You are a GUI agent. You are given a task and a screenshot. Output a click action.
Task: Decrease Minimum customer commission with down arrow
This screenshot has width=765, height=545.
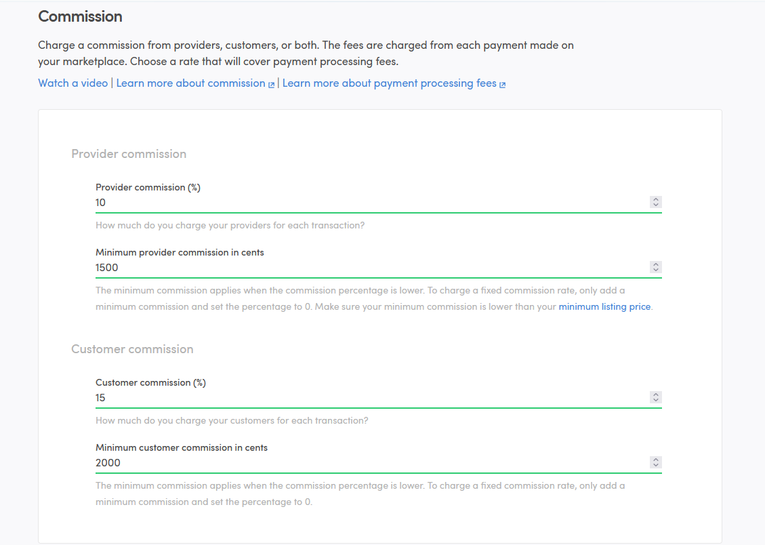pos(655,465)
